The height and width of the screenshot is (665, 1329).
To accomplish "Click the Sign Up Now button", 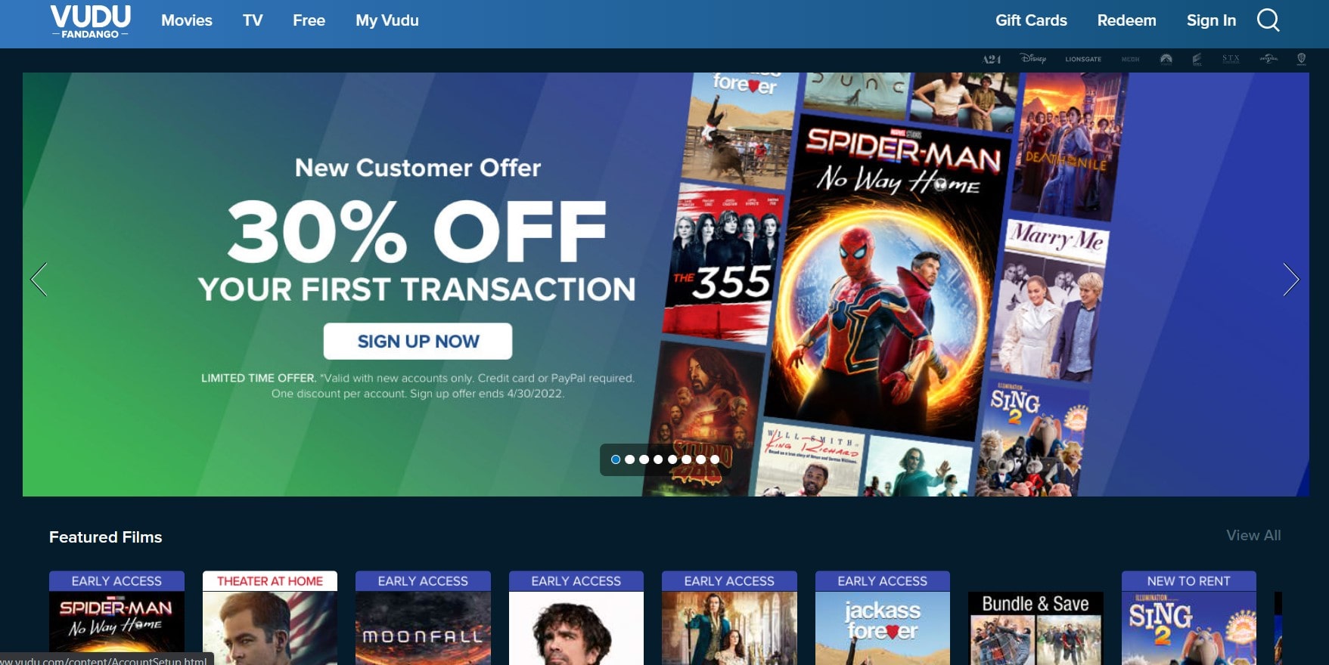I will [x=418, y=342].
